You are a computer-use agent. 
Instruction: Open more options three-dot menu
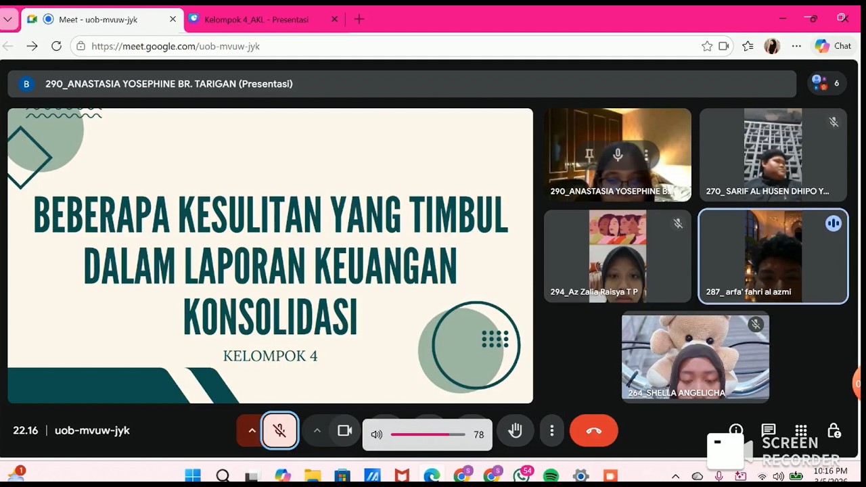click(x=552, y=430)
